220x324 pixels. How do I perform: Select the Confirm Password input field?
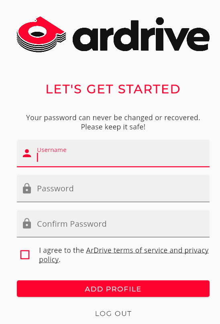[113, 224]
